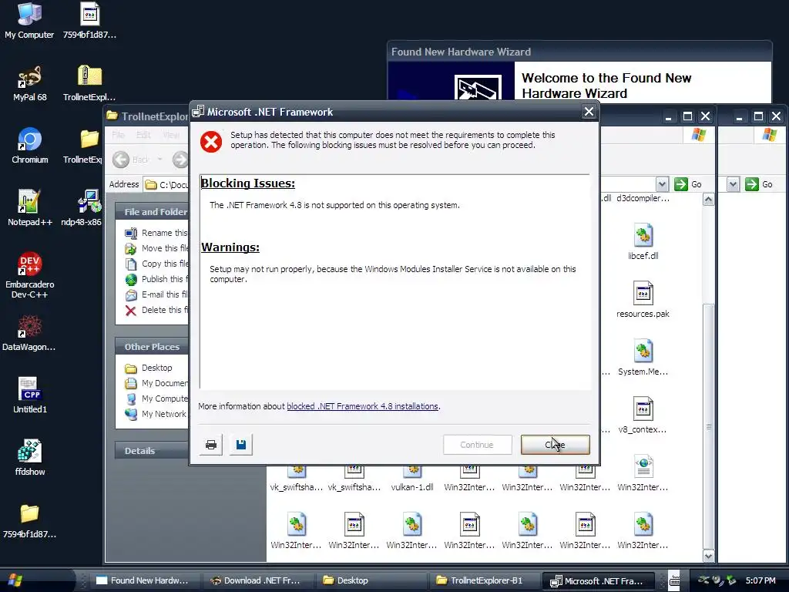Click the print icon in .NET dialog
Screen dimensions: 789x592
click(211, 445)
